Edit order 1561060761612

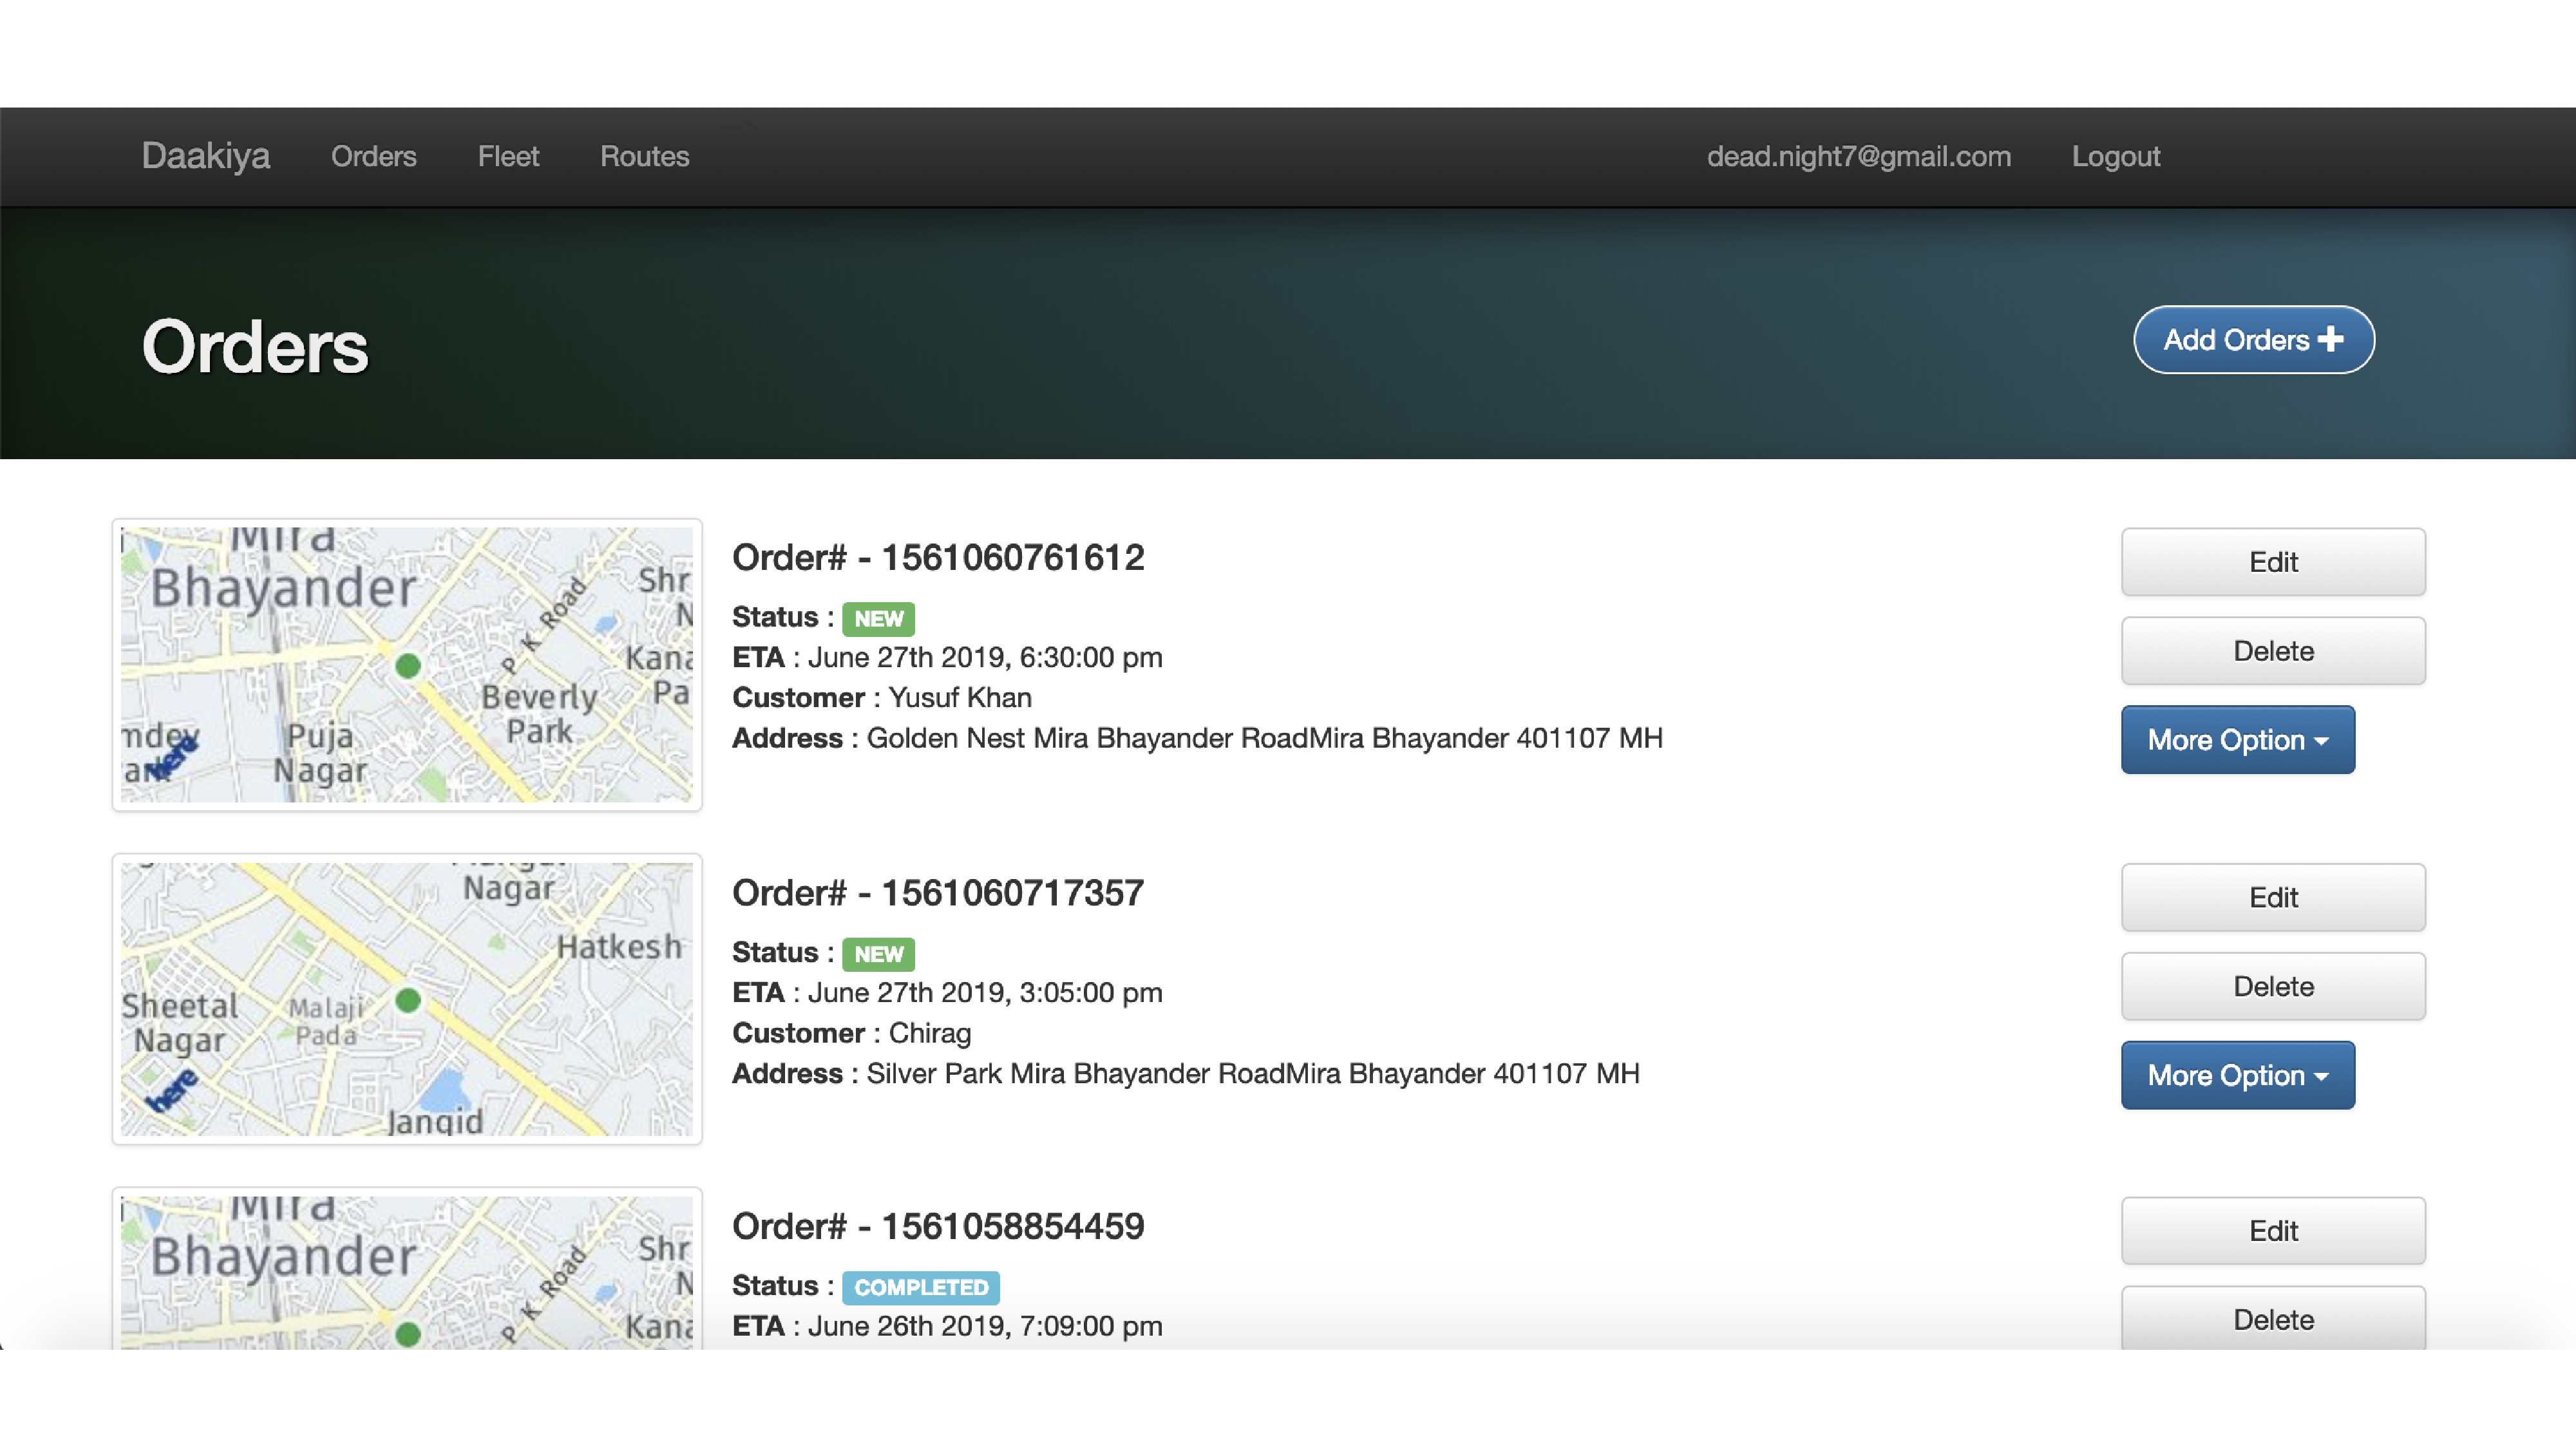pyautogui.click(x=2272, y=562)
